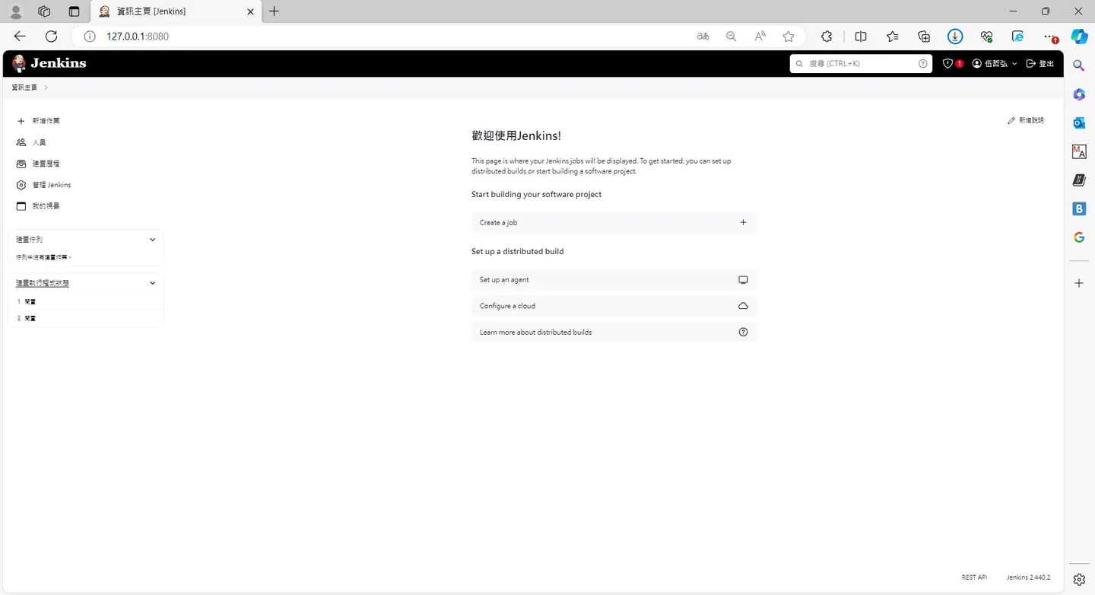Open the Copilot icon
The image size is (1095, 595).
[x=1079, y=37]
